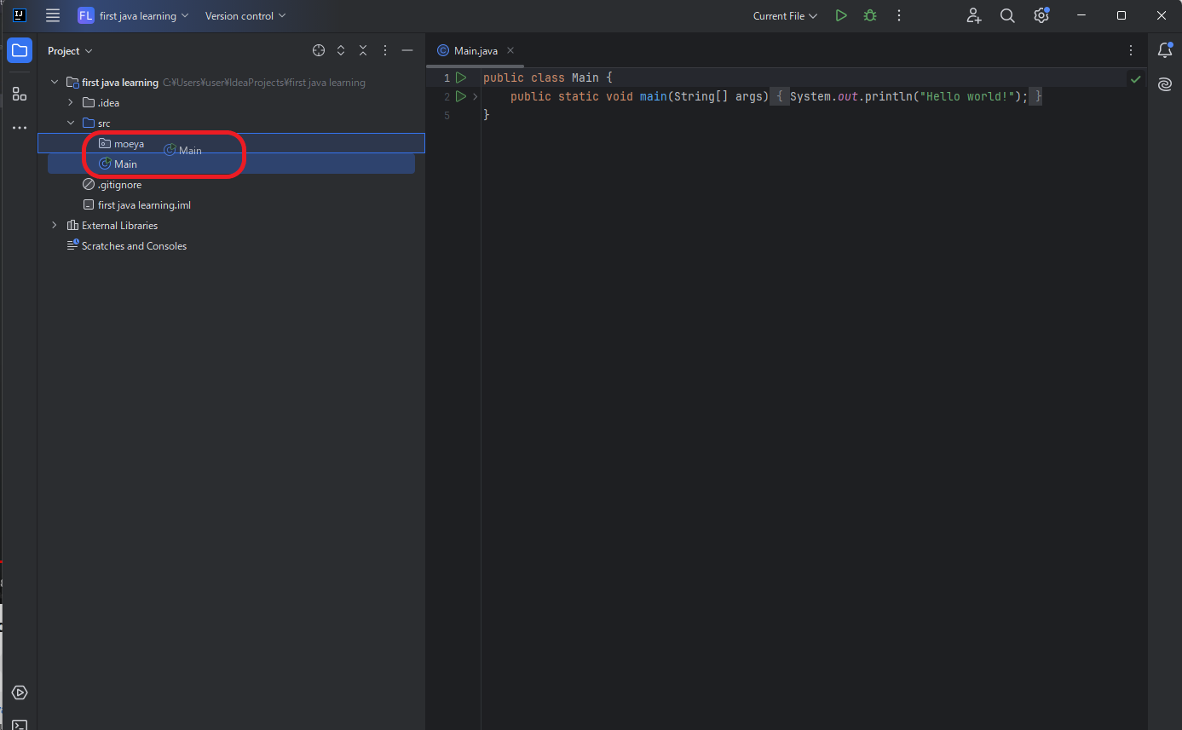Screen dimensions: 1182x730
Task: Collapse the src folder
Action: [71, 124]
